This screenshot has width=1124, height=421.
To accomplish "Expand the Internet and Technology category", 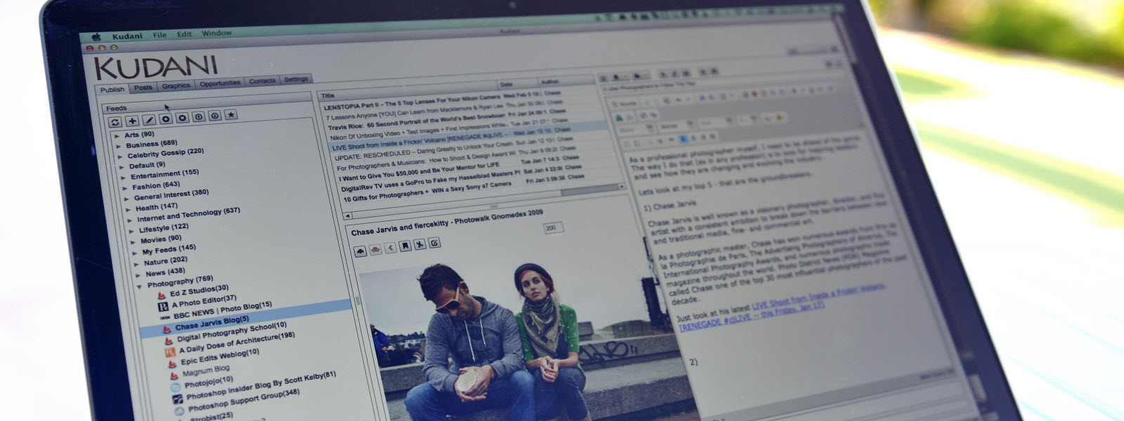I will click(x=130, y=220).
